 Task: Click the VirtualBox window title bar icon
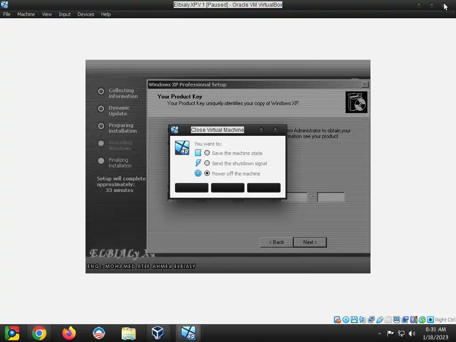point(4,4)
